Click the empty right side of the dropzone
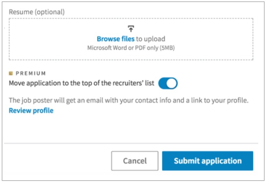 (x=214, y=39)
